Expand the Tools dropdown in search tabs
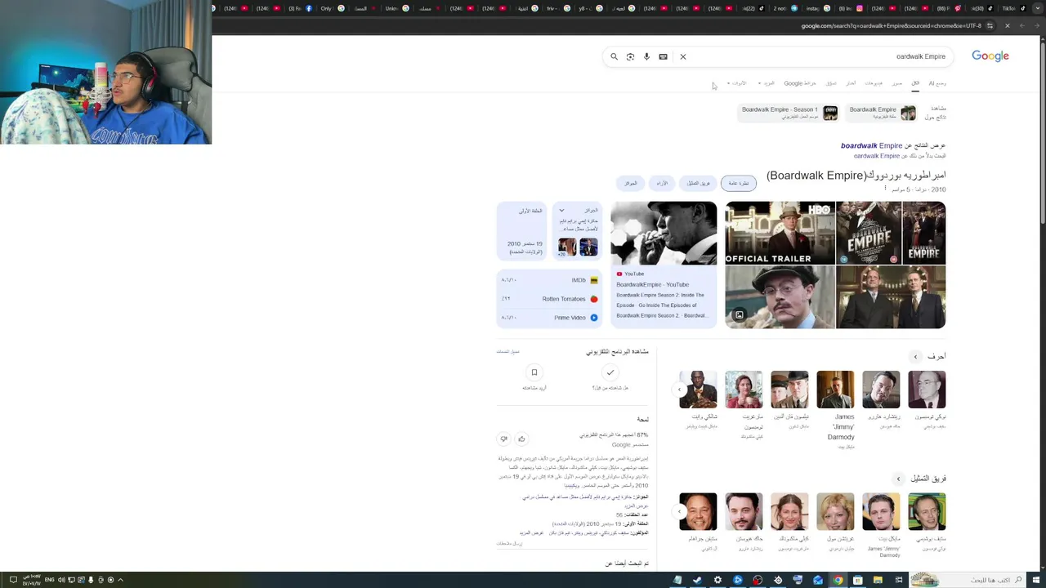 tap(737, 83)
